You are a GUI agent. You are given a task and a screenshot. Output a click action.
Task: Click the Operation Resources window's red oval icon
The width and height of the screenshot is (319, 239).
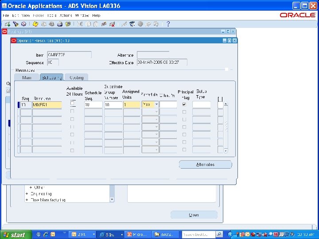click(x=14, y=41)
